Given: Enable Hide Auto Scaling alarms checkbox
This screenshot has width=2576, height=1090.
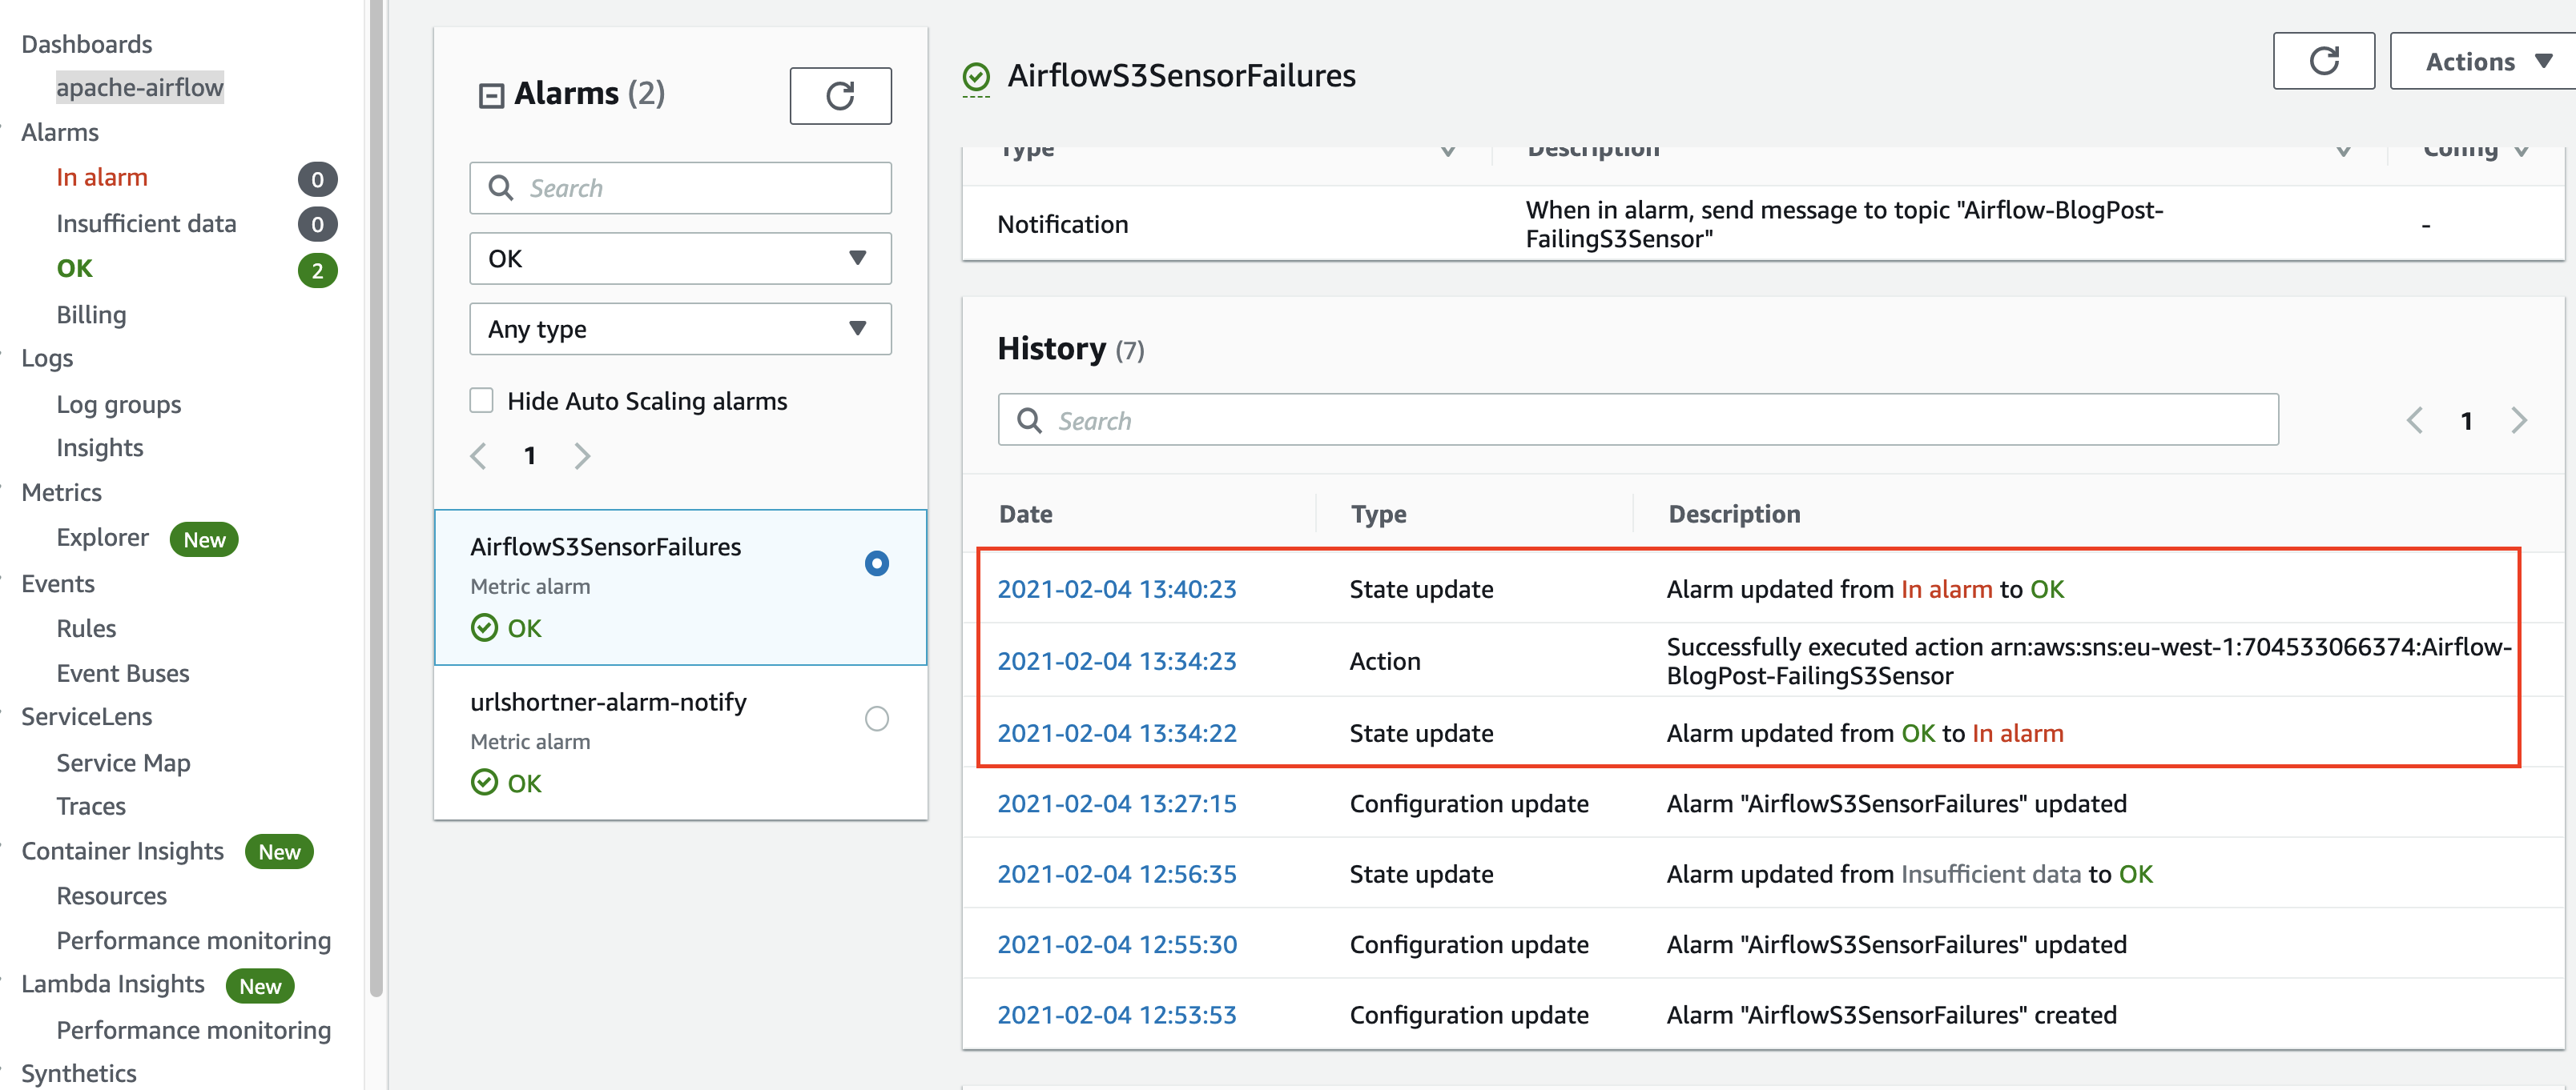Looking at the screenshot, I should [482, 401].
